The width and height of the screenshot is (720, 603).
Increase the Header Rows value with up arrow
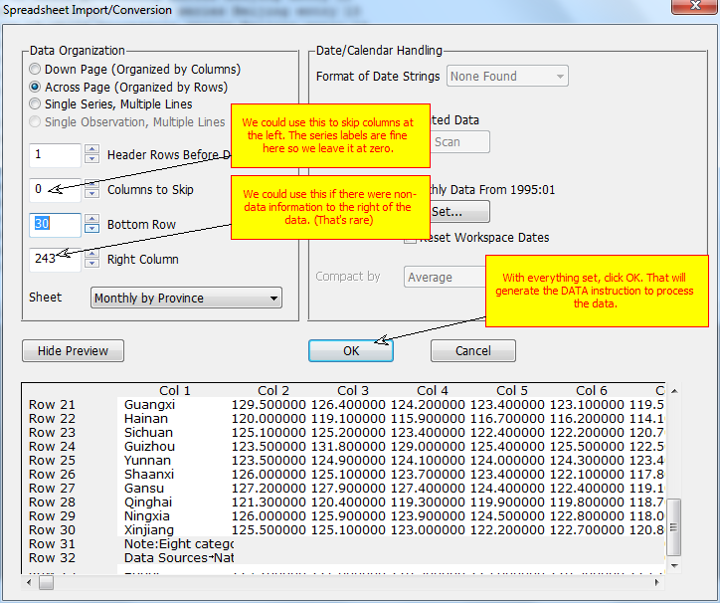pyautogui.click(x=91, y=149)
